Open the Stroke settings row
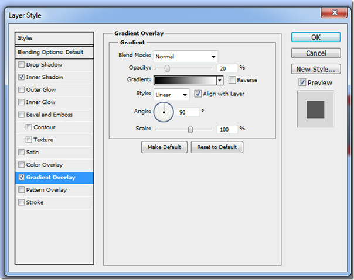Image resolution: width=354 pixels, height=280 pixels. 55,202
